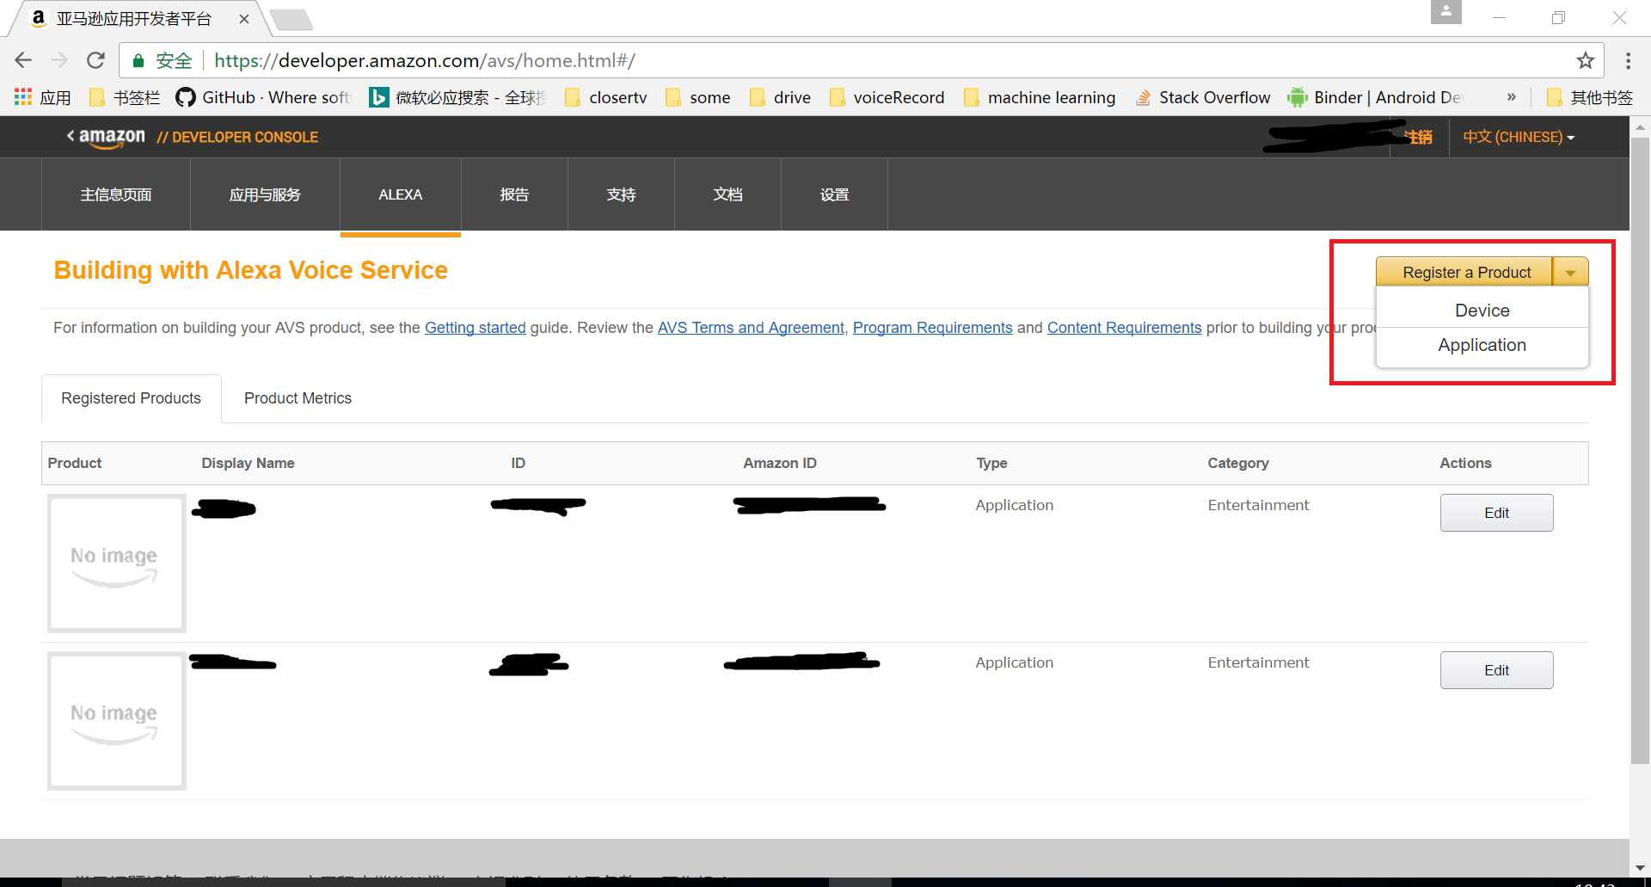Reload the page with refresh icon
The height and width of the screenshot is (887, 1651).
pos(95,60)
